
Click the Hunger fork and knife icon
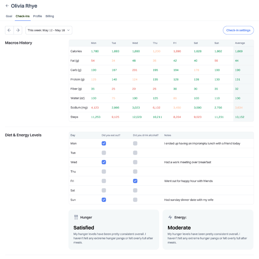[76, 217]
